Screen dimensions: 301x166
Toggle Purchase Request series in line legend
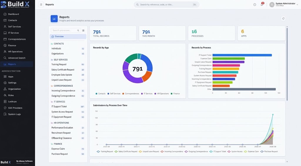(x=269, y=152)
